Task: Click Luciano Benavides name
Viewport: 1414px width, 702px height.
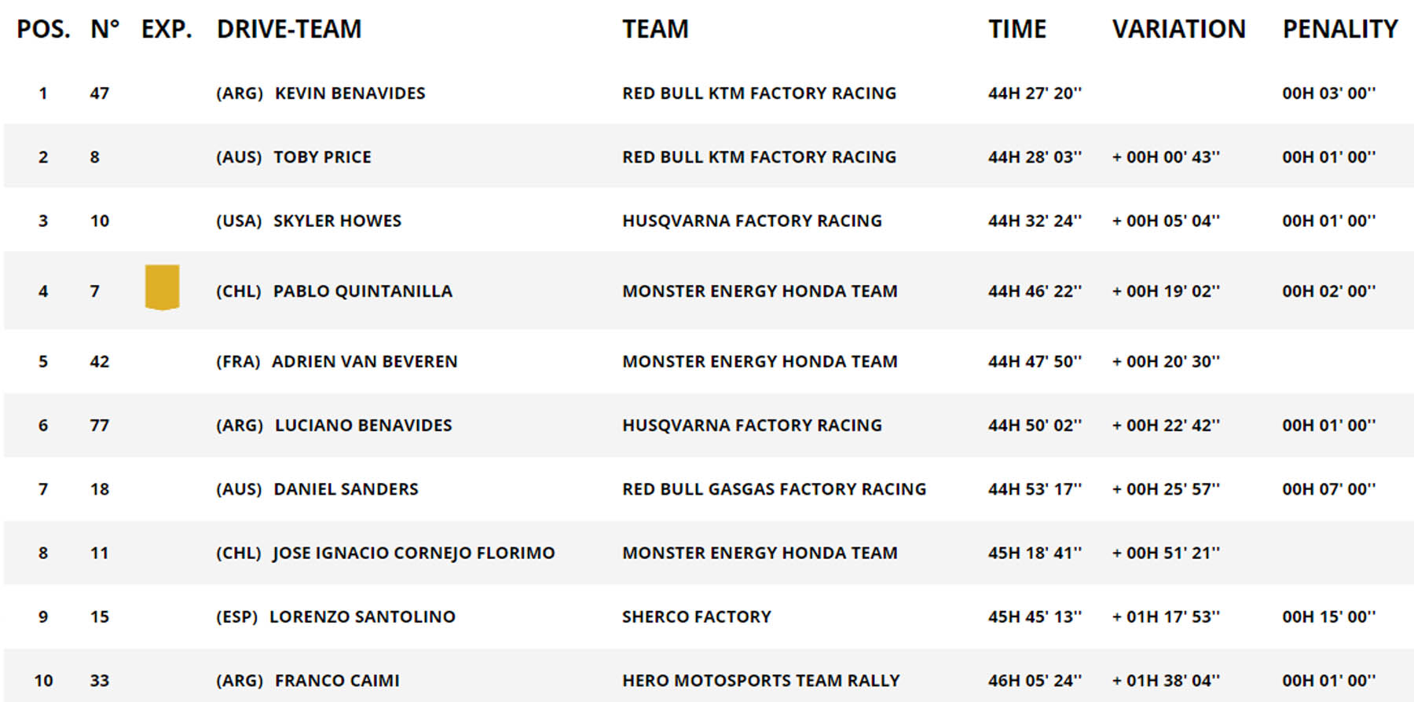Action: (x=364, y=425)
